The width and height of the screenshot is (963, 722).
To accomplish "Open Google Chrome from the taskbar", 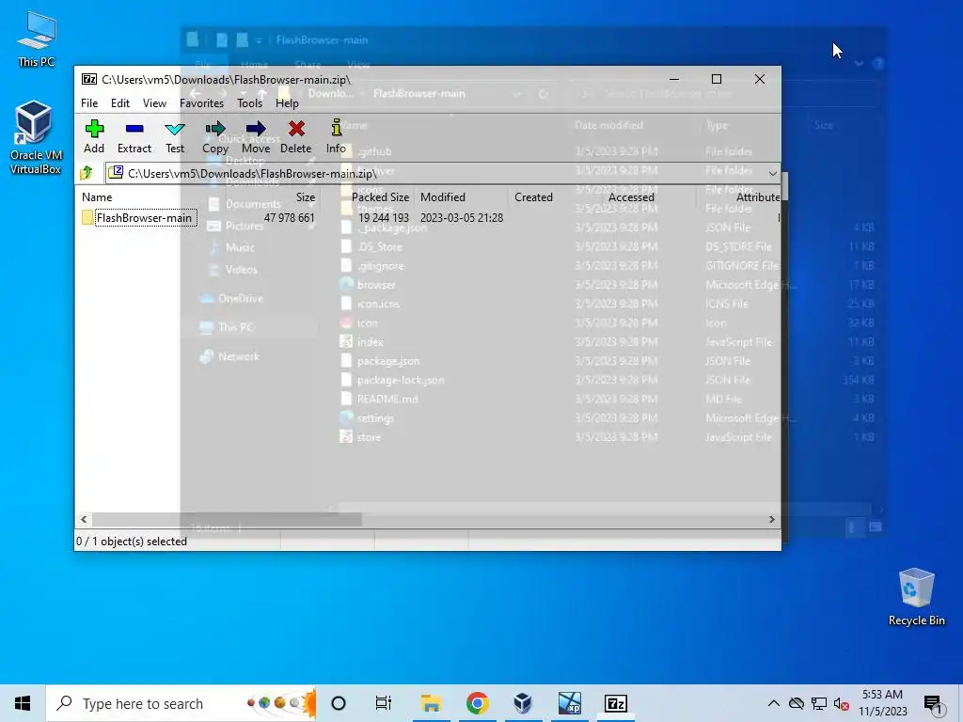I will [x=477, y=703].
